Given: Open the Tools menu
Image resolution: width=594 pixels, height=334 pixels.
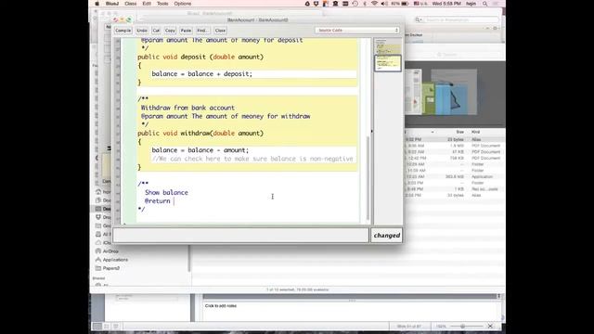Looking at the screenshot, I should 162,4.
